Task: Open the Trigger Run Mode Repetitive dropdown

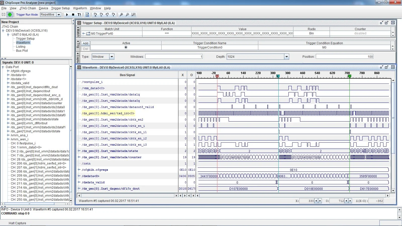Action: coord(58,15)
